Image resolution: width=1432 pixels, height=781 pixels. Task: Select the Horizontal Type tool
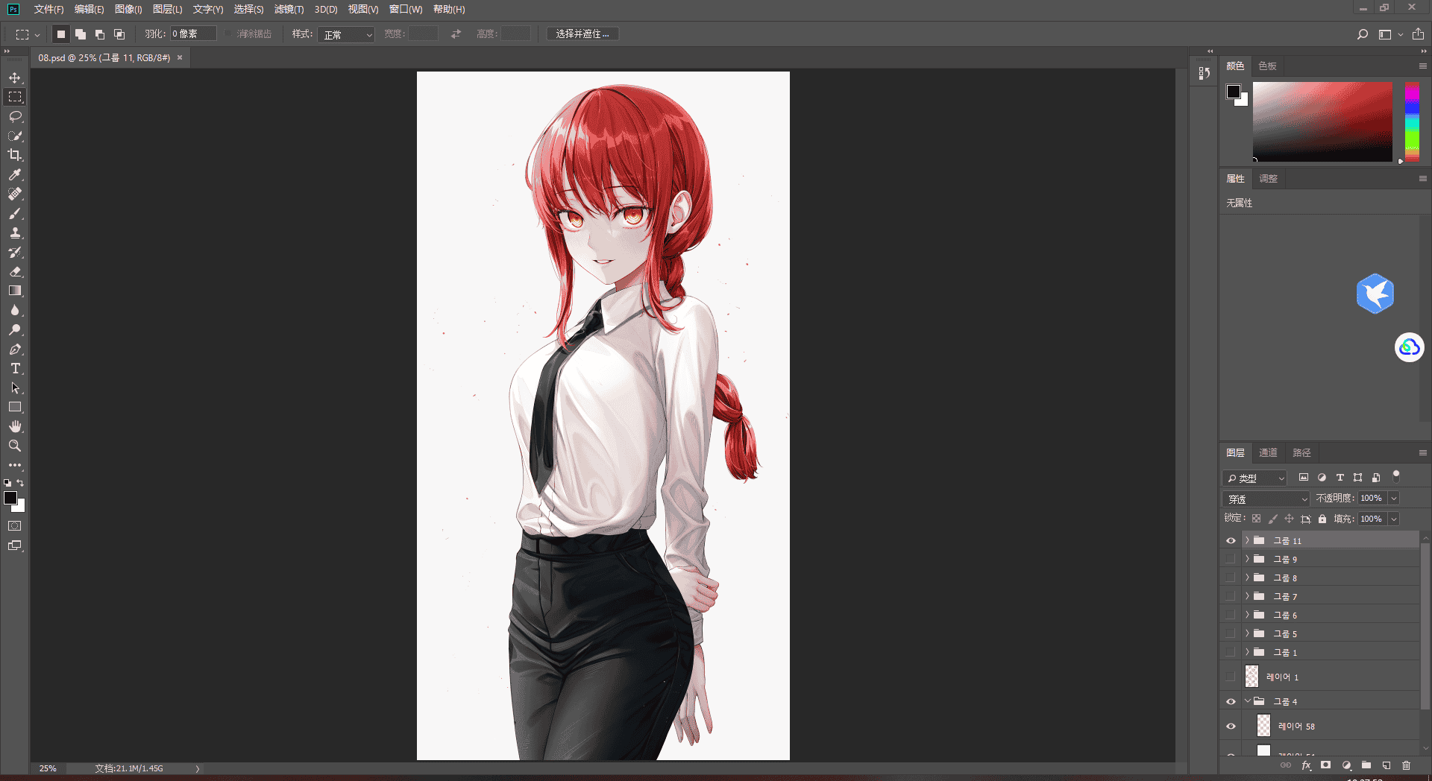pos(15,368)
